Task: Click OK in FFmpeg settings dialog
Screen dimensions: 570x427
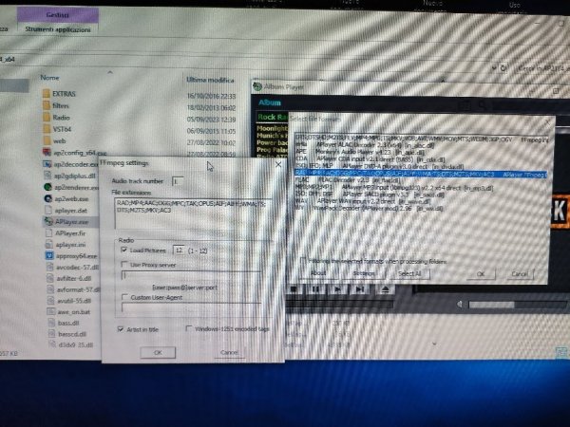Action: tap(158, 352)
